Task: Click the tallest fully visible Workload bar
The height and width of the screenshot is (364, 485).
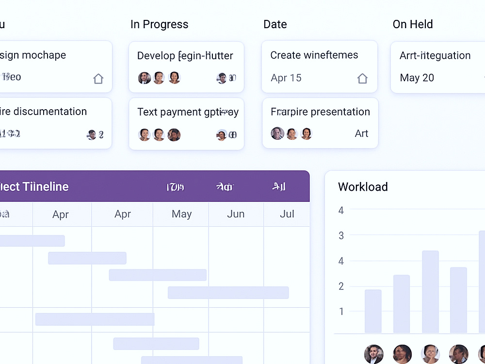Action: click(x=430, y=292)
